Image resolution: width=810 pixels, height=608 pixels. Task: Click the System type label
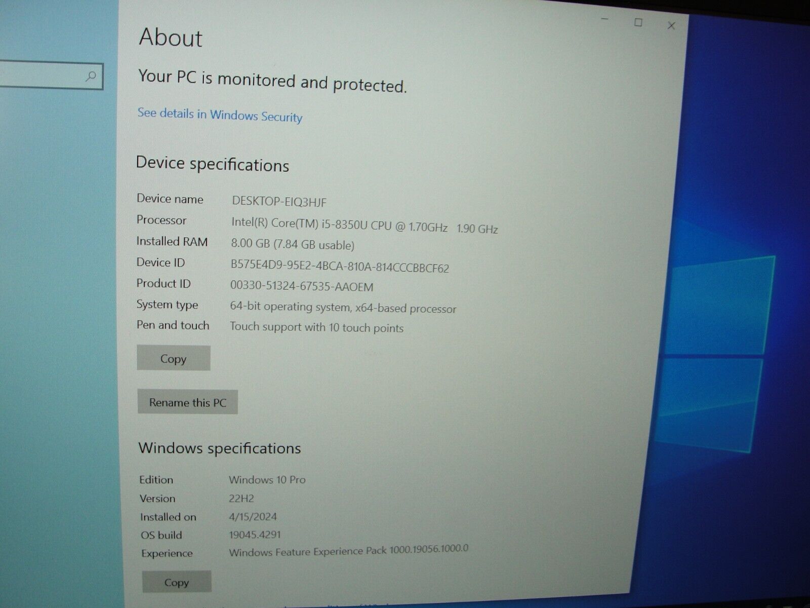tap(167, 305)
